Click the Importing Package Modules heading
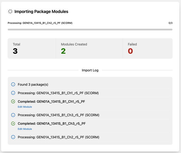Image resolution: width=181 pixels, height=153 pixels. [x=41, y=12]
